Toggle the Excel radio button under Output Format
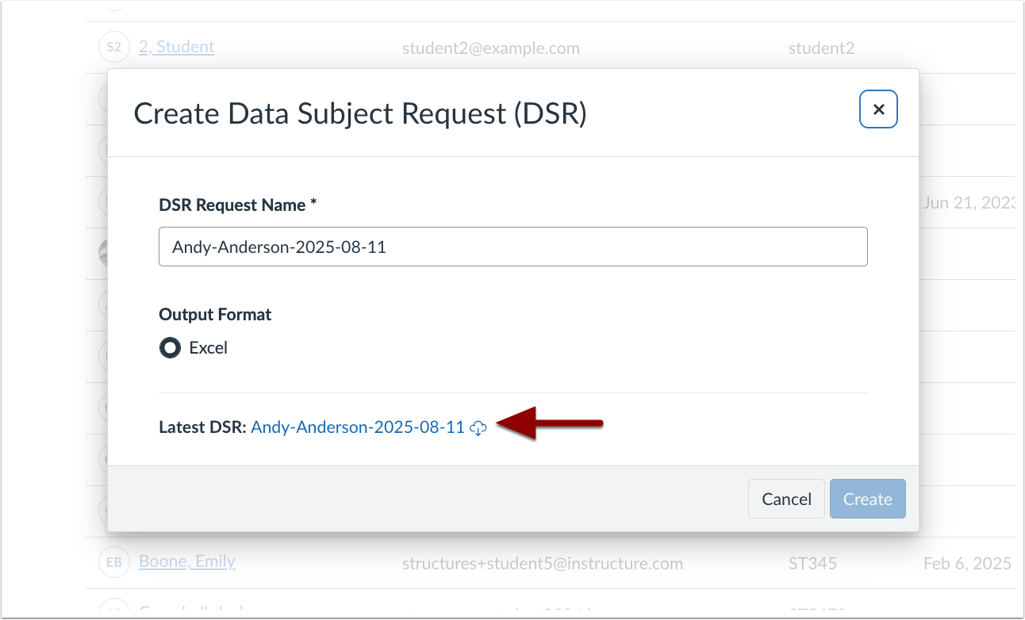 169,347
